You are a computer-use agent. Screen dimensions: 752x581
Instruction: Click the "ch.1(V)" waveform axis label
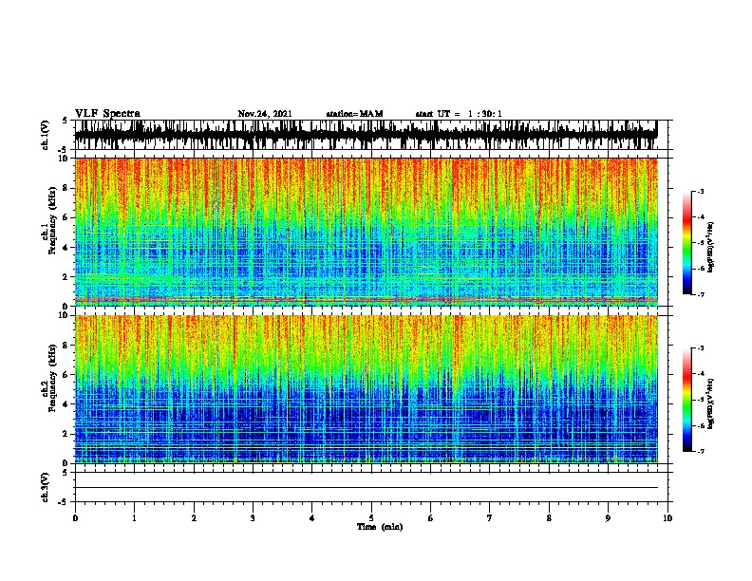pos(45,135)
